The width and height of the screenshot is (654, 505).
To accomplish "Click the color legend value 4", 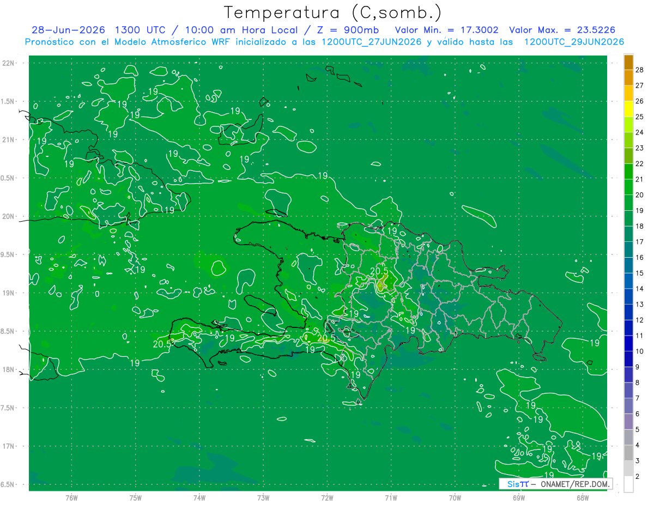I will pos(637,446).
